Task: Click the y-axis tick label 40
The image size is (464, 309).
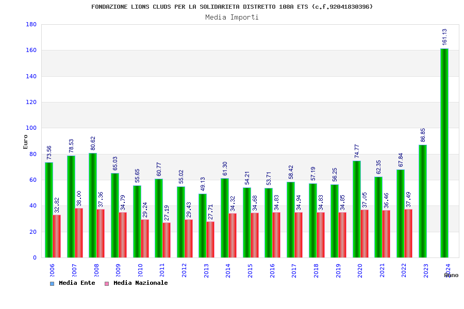Action: pos(33,206)
